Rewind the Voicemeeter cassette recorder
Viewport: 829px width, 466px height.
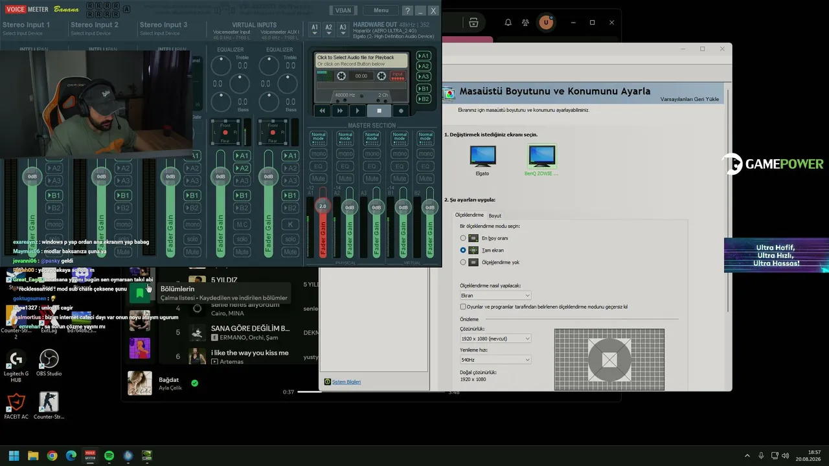pyautogui.click(x=322, y=111)
